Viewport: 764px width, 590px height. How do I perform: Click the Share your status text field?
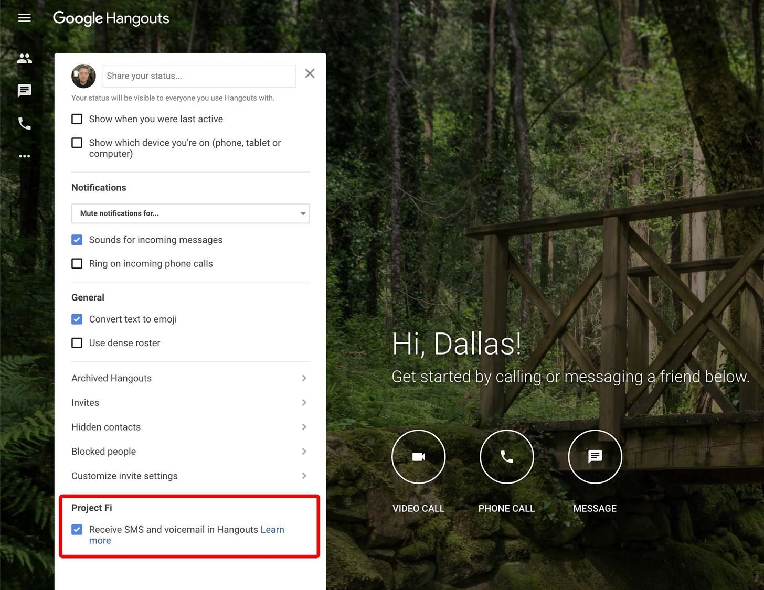click(x=199, y=76)
